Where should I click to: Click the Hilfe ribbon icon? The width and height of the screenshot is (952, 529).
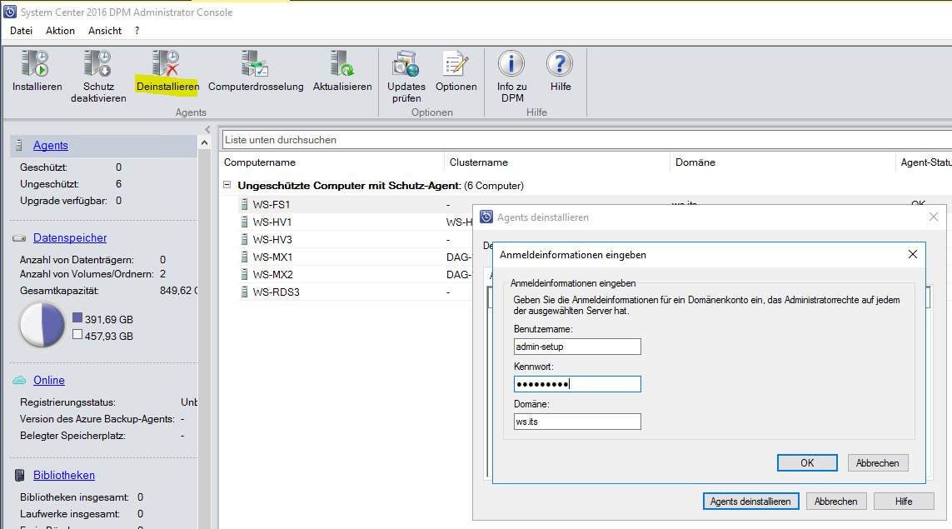pyautogui.click(x=560, y=64)
